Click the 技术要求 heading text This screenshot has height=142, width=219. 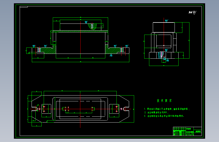coord(164,101)
